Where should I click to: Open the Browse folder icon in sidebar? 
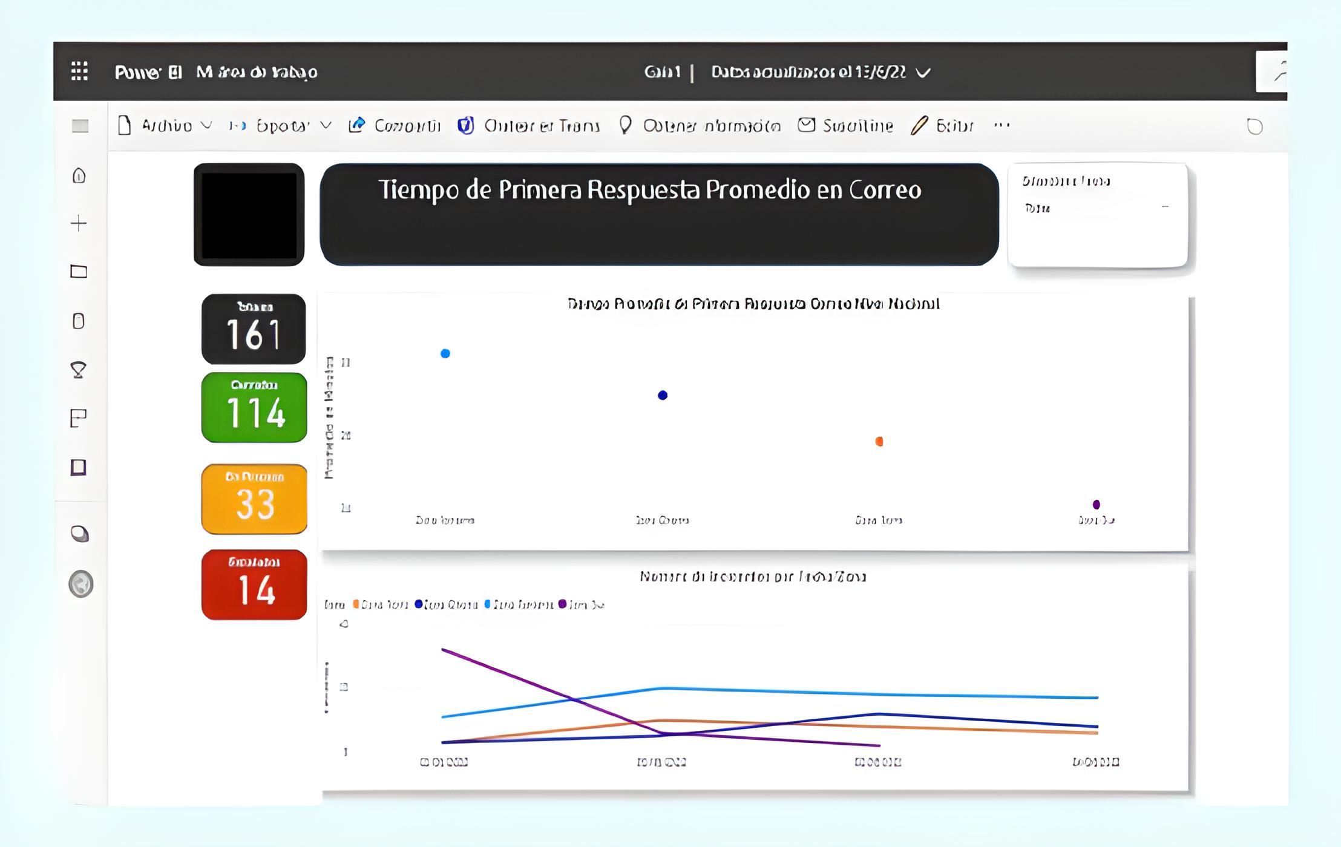point(79,272)
